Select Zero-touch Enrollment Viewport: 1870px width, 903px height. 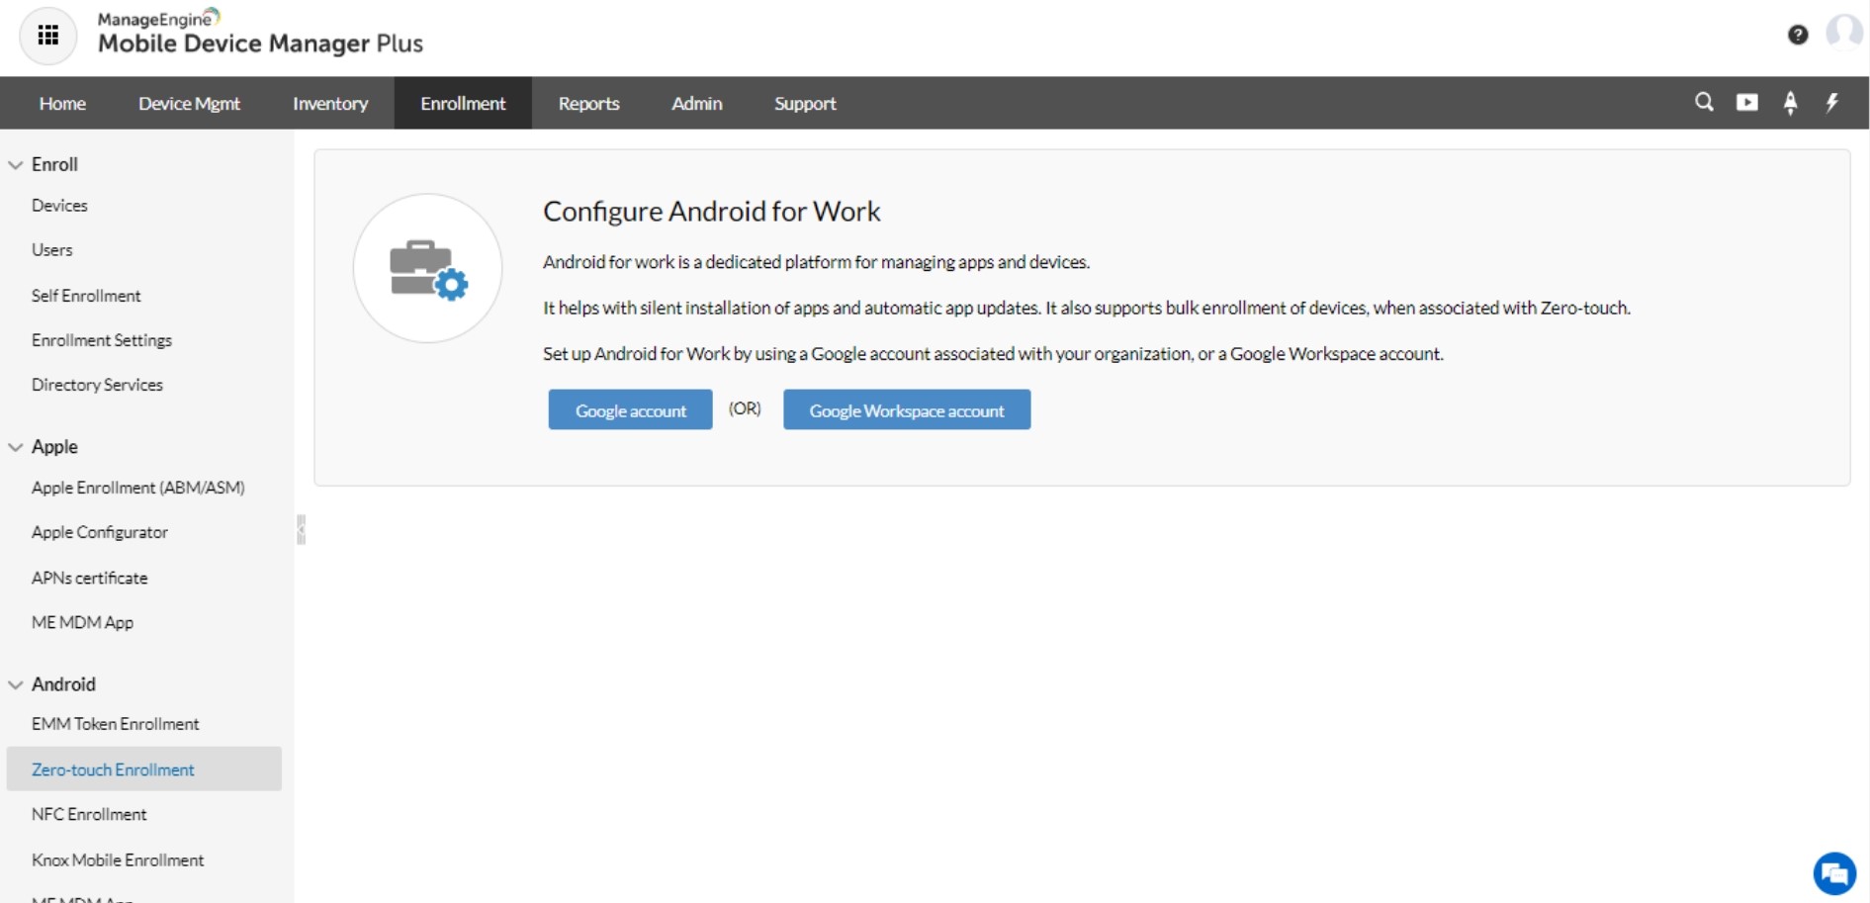coord(144,769)
